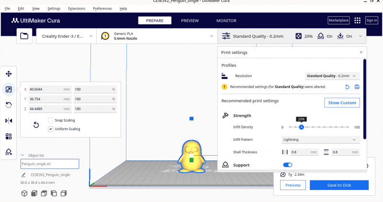Screen dimensions: 383x202
Task: Click the Y scale percentage field
Action: (95, 99)
